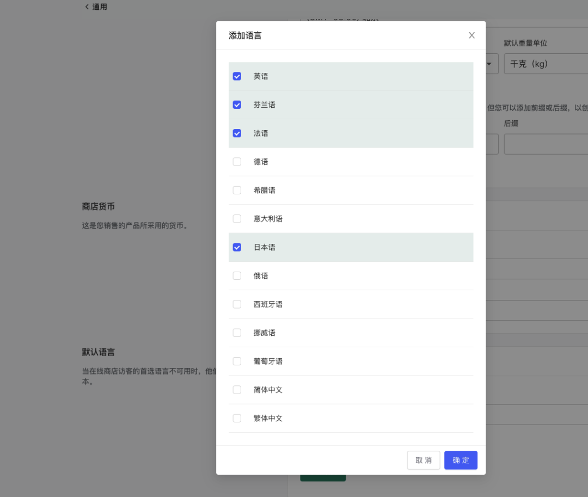Uncheck the 芬兰语 checkbox
The image size is (588, 497).
(237, 105)
